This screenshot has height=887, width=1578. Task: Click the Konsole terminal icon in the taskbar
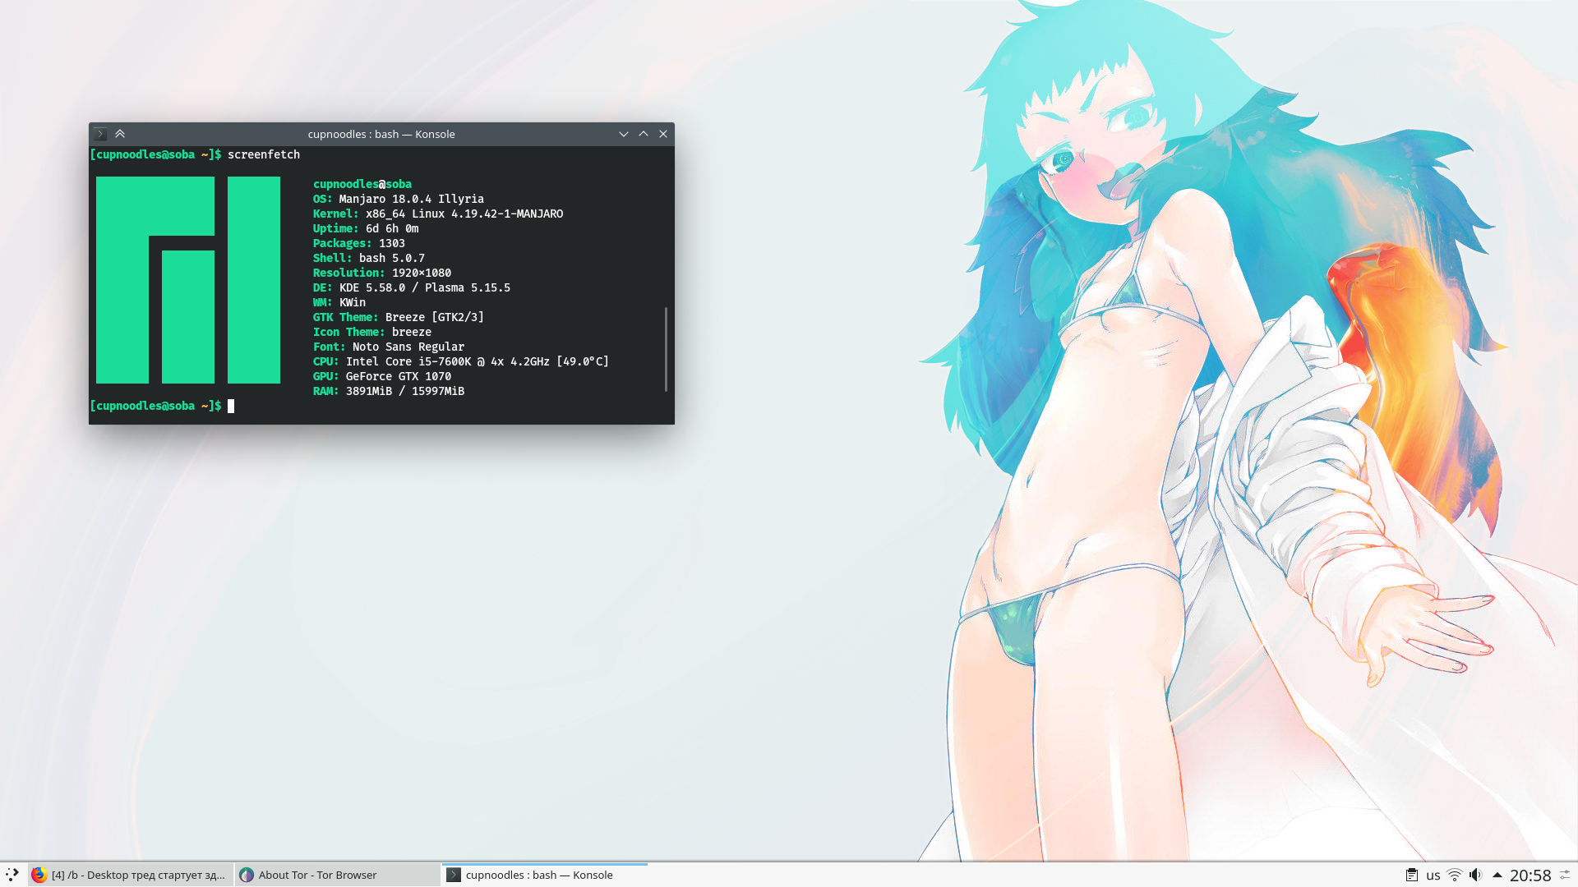(454, 875)
